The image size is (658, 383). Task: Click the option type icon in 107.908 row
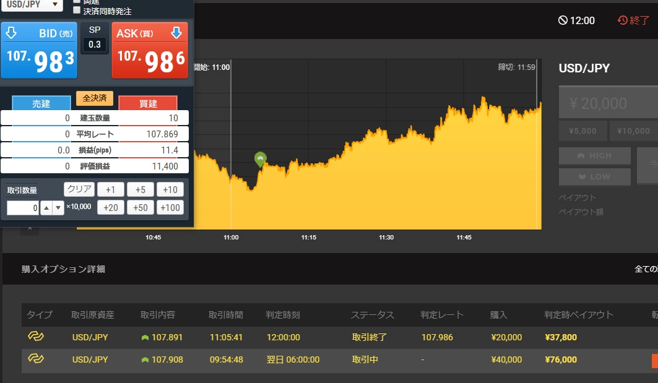[36, 359]
